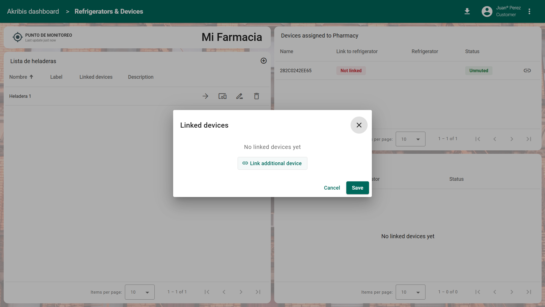This screenshot has height=307, width=545.
Task: Open items per page dropdown in assigned devices
Action: pos(410,139)
